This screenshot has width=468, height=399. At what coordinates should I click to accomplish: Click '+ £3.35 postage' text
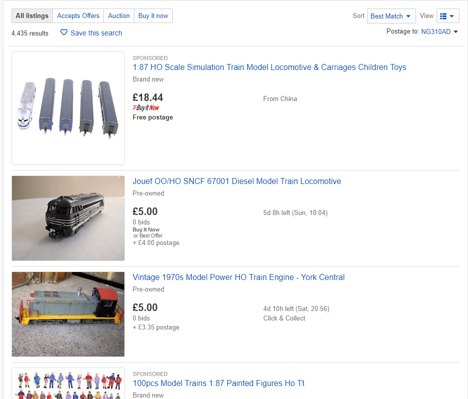click(156, 327)
